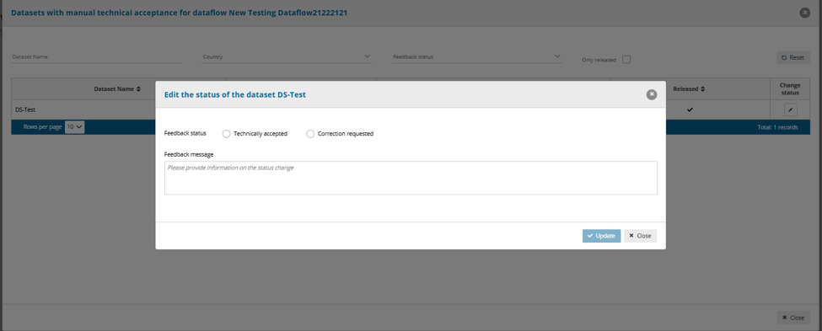
Task: Click the Reset filters button
Action: (x=792, y=57)
